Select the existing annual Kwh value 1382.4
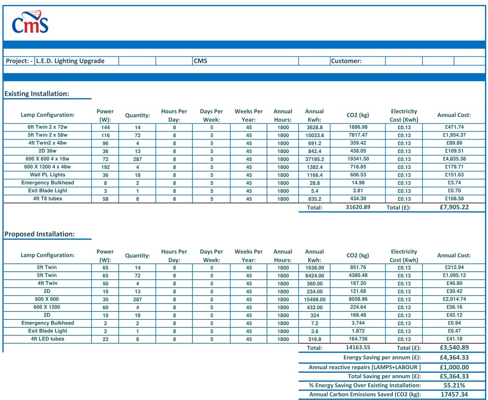The image size is (488, 400). [315, 167]
